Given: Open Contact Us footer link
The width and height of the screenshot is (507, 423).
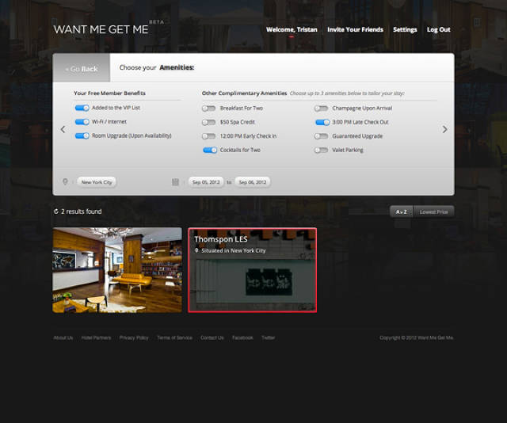Looking at the screenshot, I should point(212,337).
